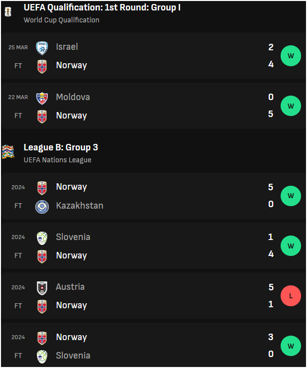Viewport: 307px width, 368px height.
Task: Open League B: Group 3 header
Action: tap(61, 147)
